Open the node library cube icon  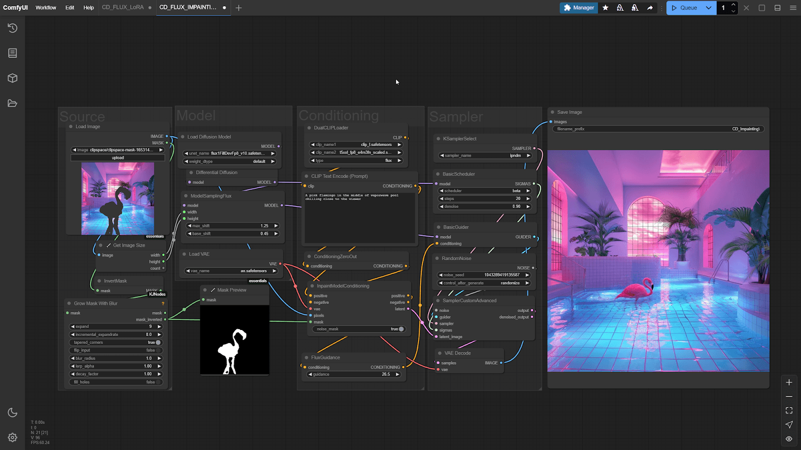[x=13, y=78]
